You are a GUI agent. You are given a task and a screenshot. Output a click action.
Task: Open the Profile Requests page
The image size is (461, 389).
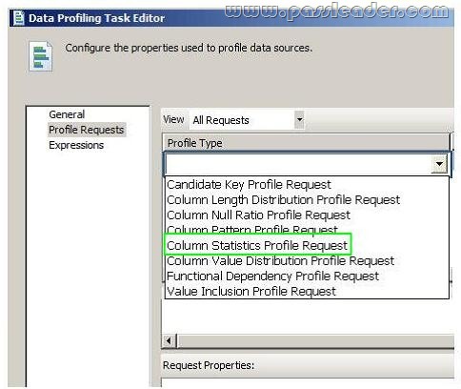[x=87, y=130]
